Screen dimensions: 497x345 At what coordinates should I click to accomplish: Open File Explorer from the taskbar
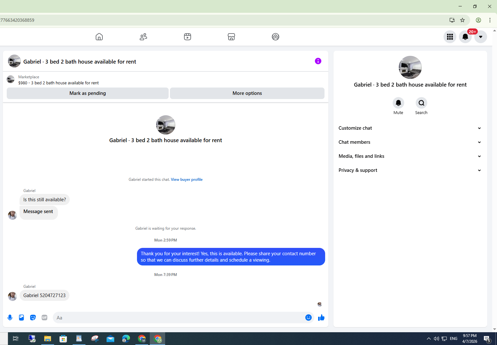[48, 339]
